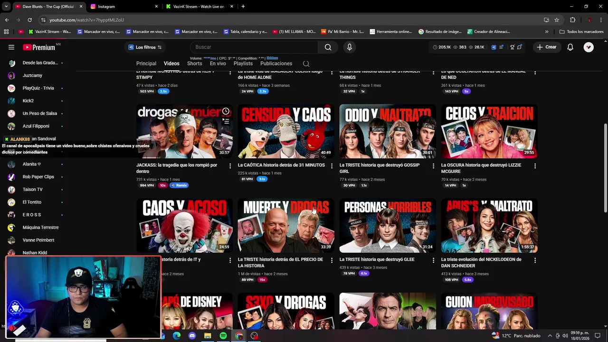Image resolution: width=608 pixels, height=342 pixels.
Task: Play the PERSONAS HORRIBLES thumbnail video
Action: tap(388, 226)
